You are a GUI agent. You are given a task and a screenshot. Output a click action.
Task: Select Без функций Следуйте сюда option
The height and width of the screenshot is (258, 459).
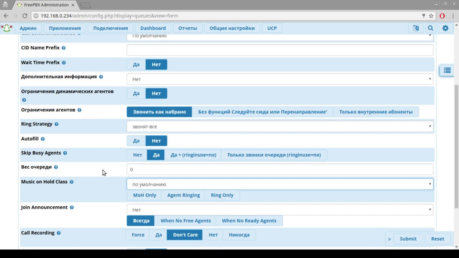click(x=262, y=112)
